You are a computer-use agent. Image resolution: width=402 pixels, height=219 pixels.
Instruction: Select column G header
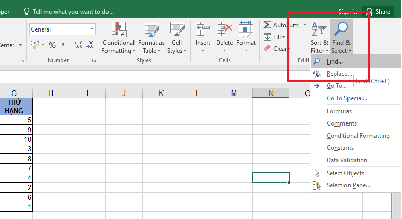tap(16, 93)
